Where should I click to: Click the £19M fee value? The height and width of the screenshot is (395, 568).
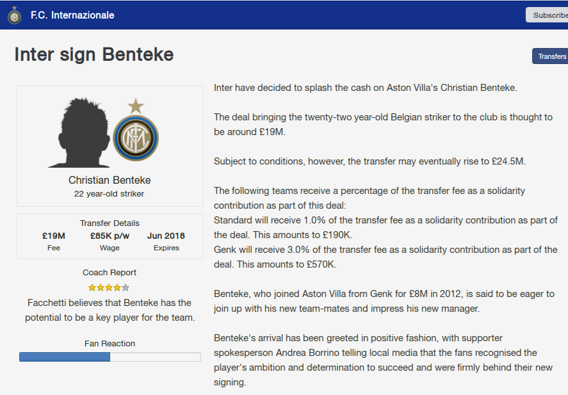point(54,236)
